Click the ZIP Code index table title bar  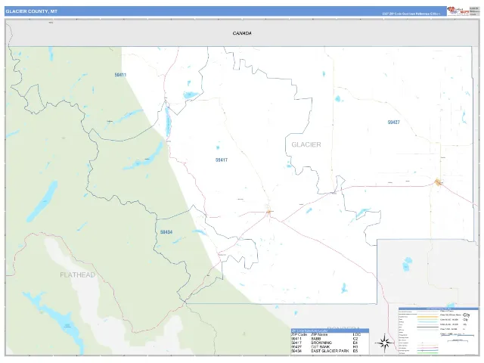[x=330, y=330]
